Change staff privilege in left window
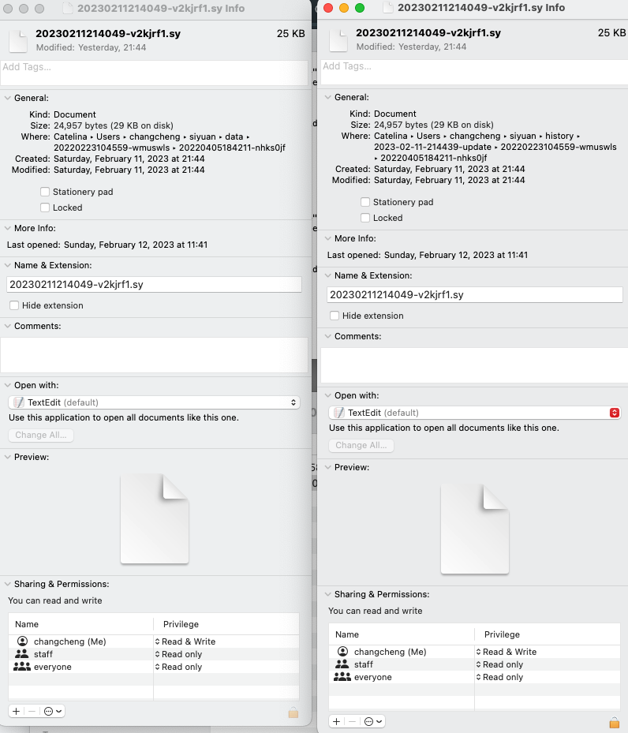Viewport: 628px width, 733px height. tap(178, 654)
